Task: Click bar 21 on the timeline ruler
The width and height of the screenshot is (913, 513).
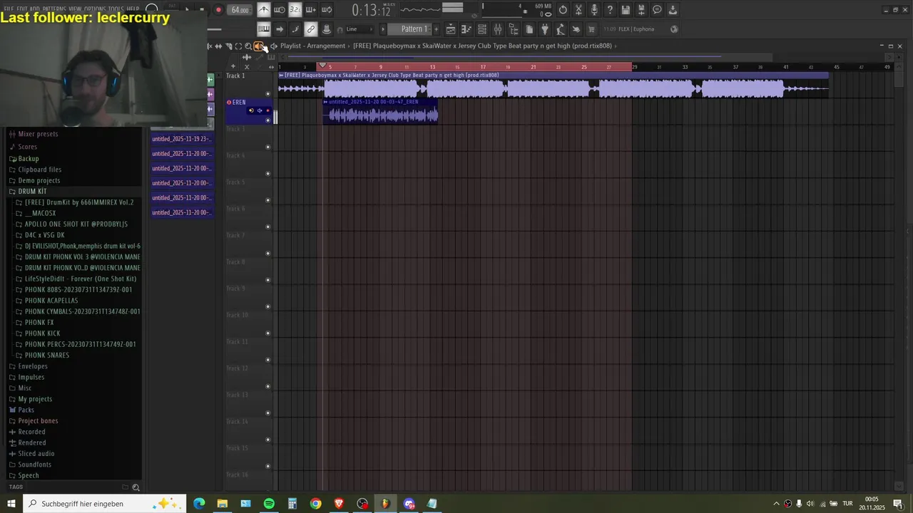Action: [533, 67]
